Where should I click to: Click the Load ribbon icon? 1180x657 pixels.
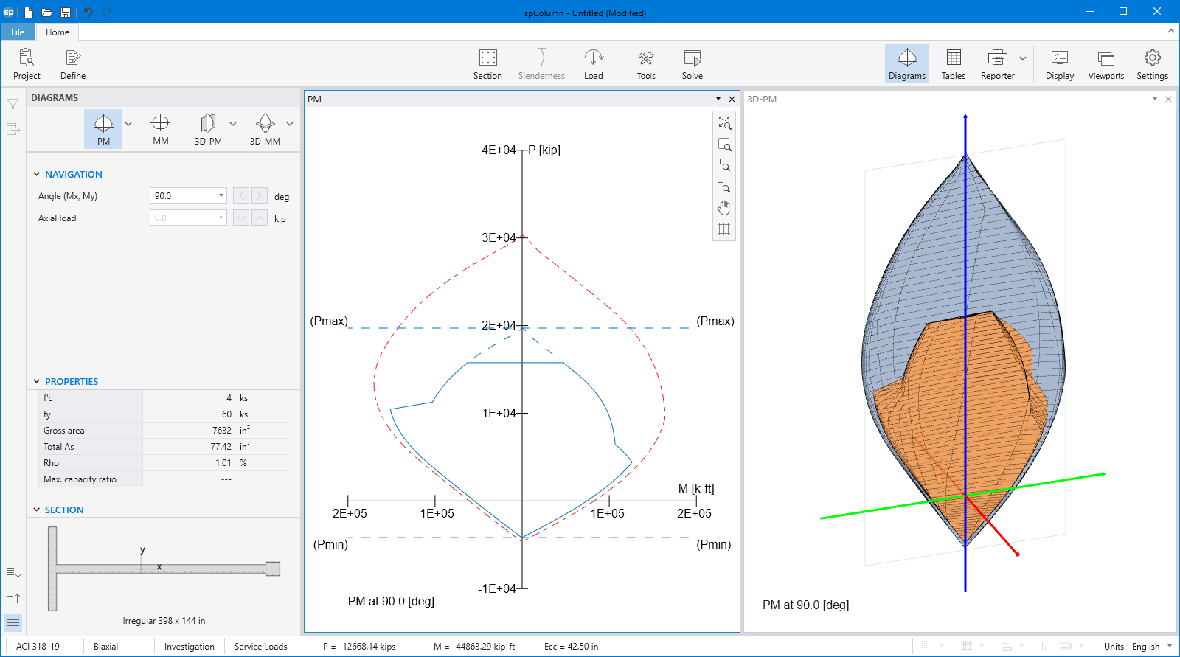click(x=594, y=64)
